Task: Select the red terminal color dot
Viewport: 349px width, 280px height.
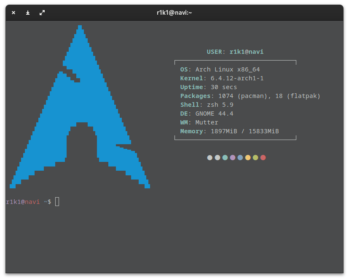Action: pos(263,157)
